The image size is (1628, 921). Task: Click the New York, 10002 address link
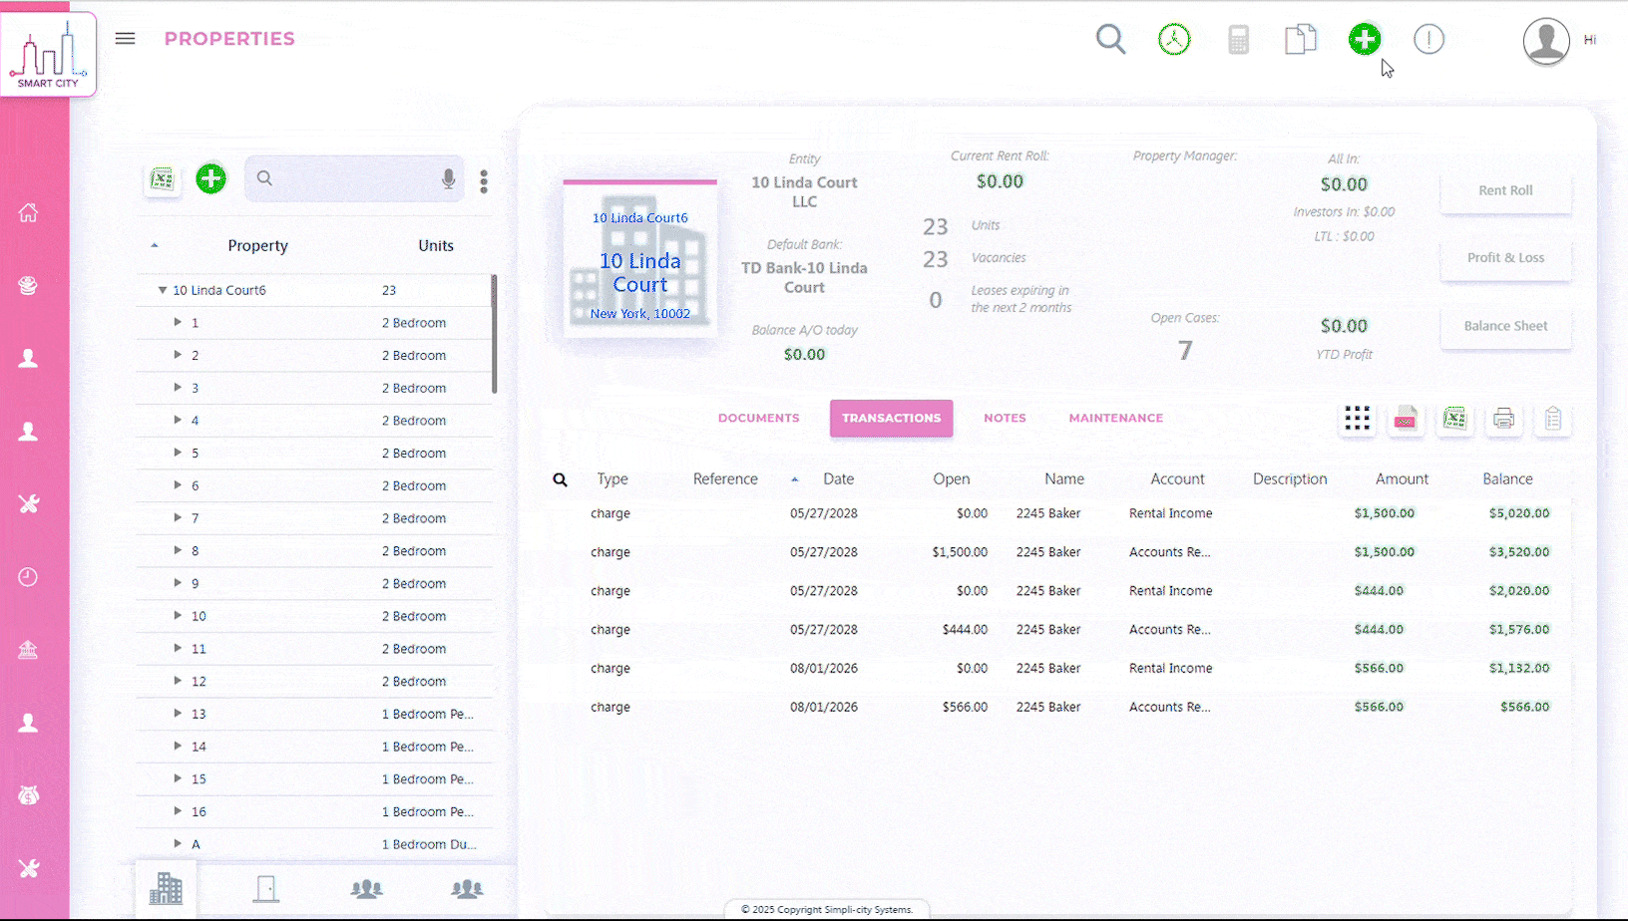pyautogui.click(x=640, y=313)
